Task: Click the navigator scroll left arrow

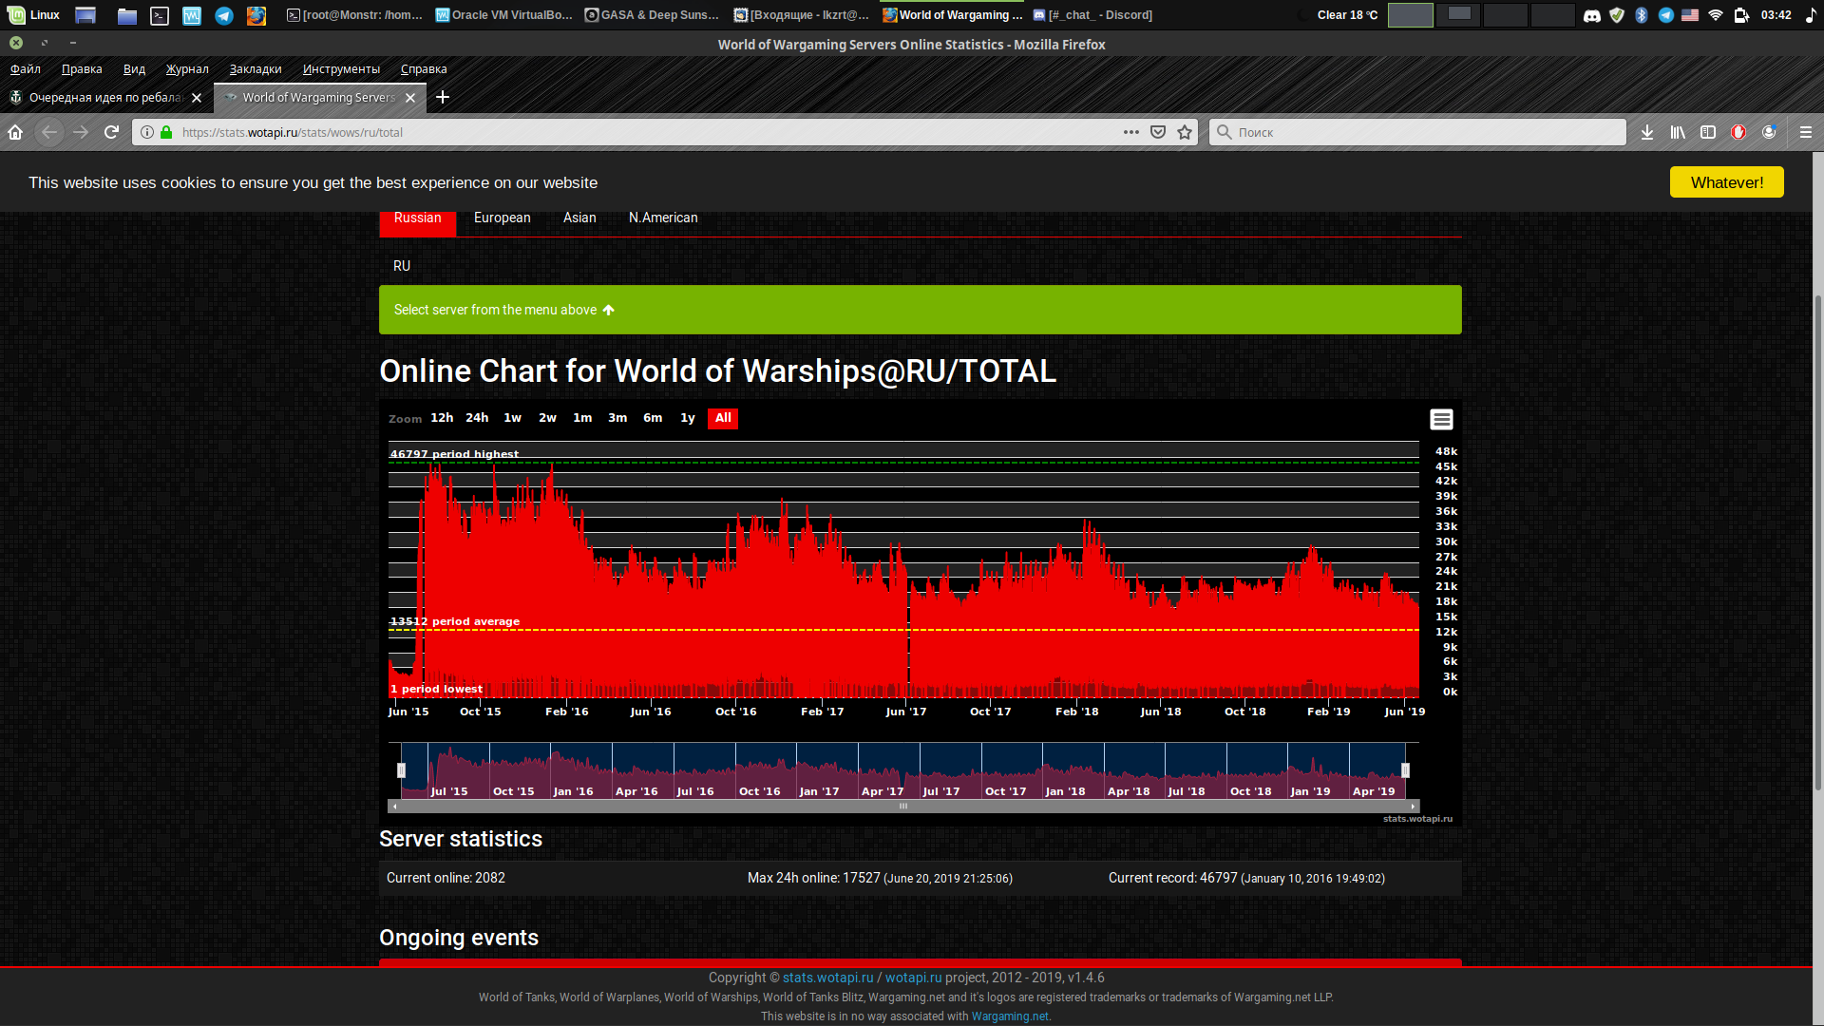Action: click(394, 807)
